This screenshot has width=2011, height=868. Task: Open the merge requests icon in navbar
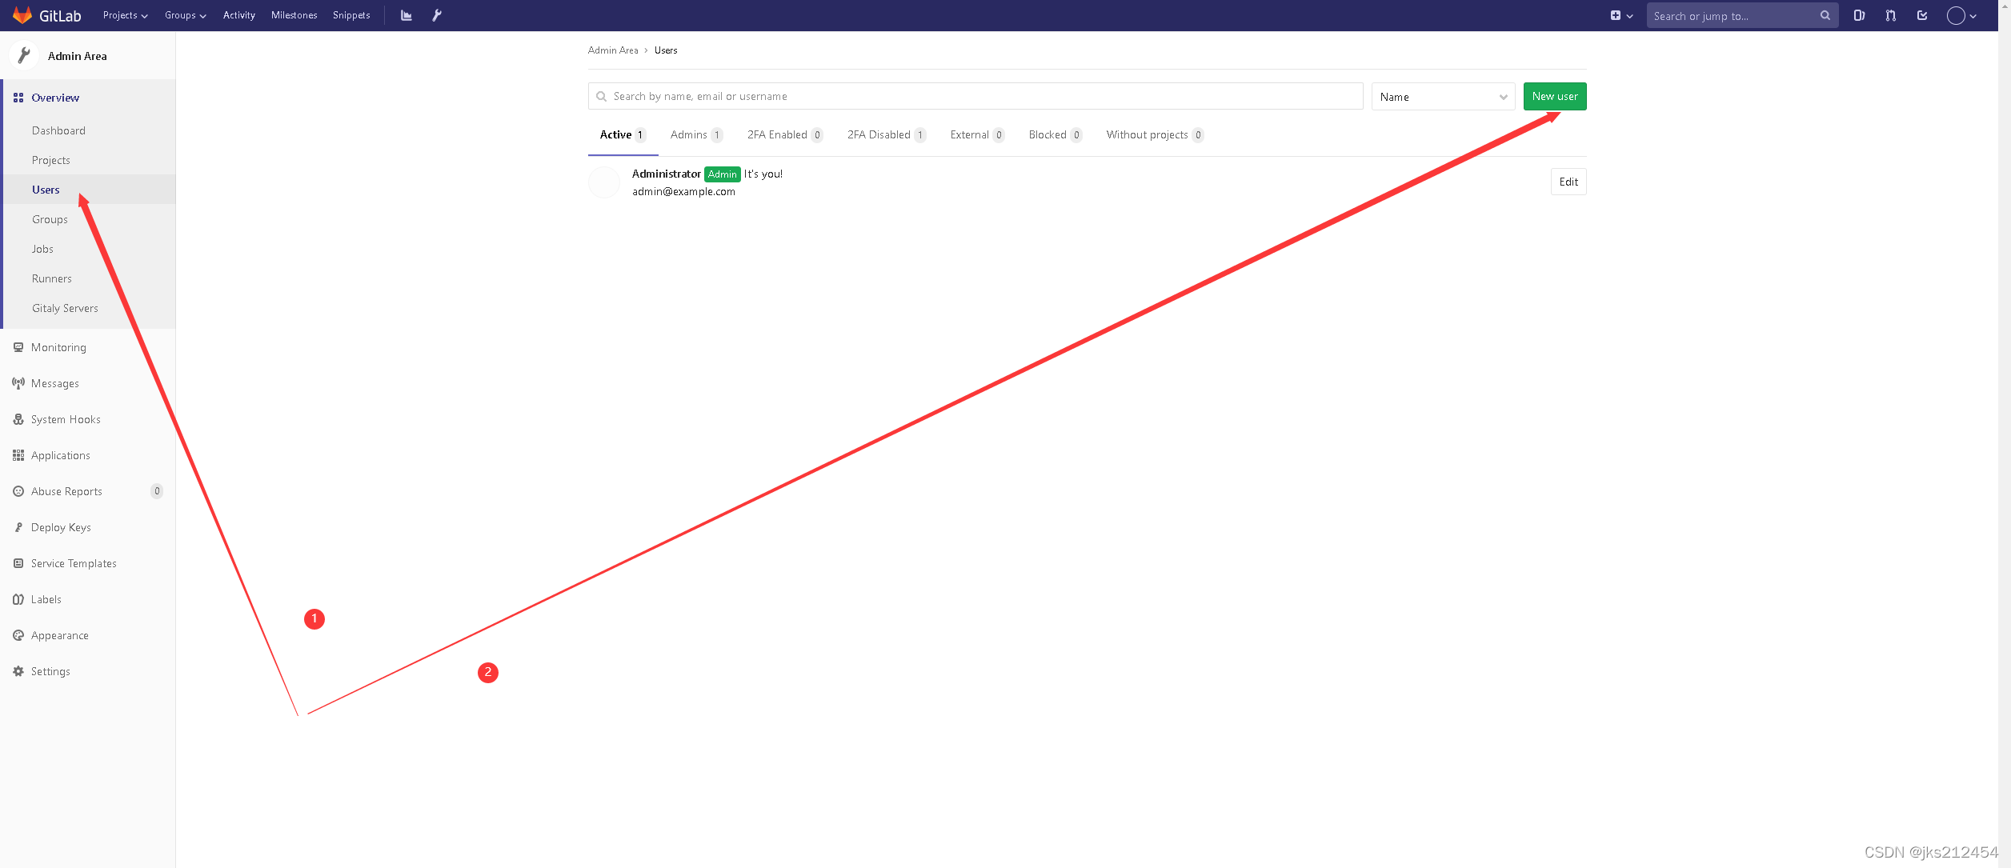tap(1890, 15)
